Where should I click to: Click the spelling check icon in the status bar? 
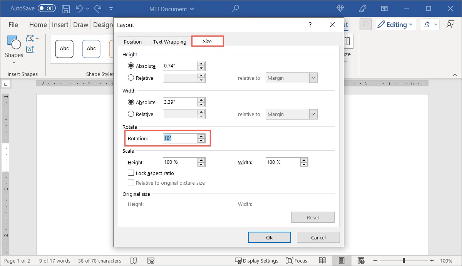[134, 261]
